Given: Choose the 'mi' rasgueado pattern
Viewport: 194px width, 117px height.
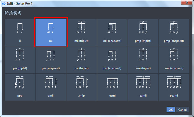Looking at the screenshot, I should (x=51, y=32).
